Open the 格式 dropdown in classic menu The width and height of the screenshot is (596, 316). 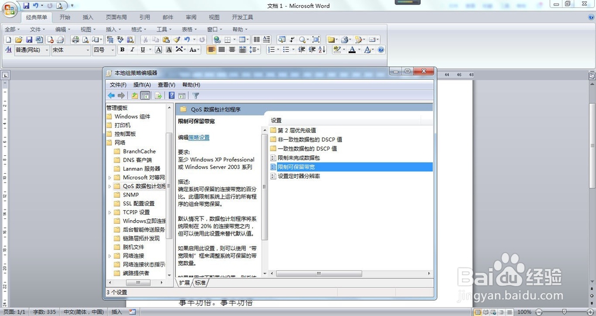(x=138, y=29)
